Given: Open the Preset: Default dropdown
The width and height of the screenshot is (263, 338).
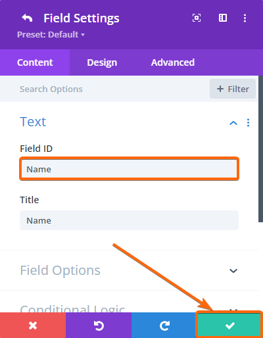Looking at the screenshot, I should tap(51, 34).
